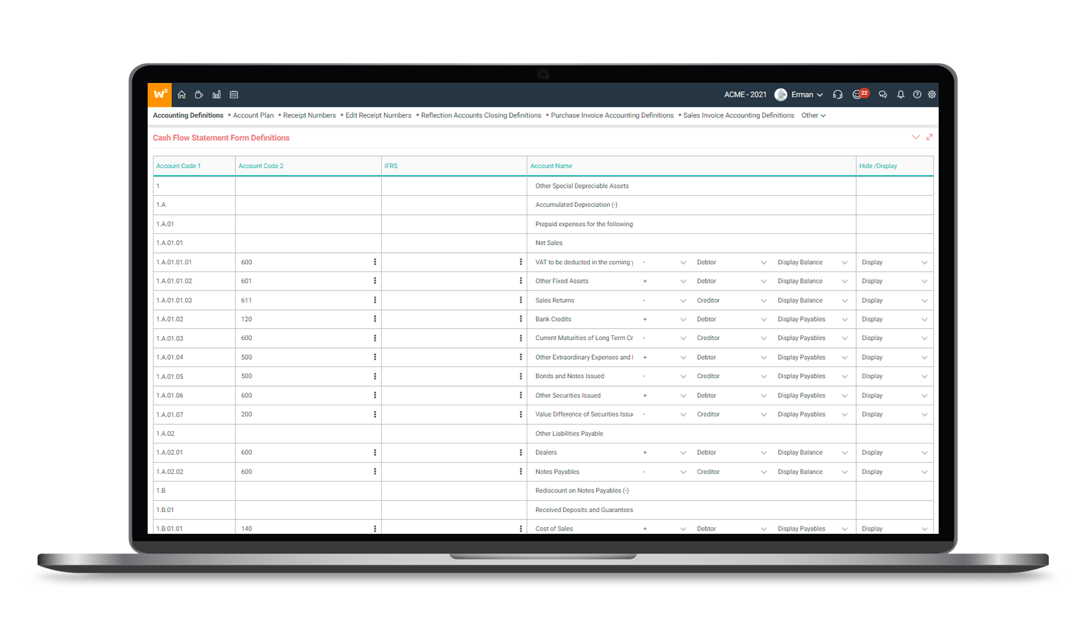
Task: Switch to the Account Plan tab
Action: pos(253,115)
